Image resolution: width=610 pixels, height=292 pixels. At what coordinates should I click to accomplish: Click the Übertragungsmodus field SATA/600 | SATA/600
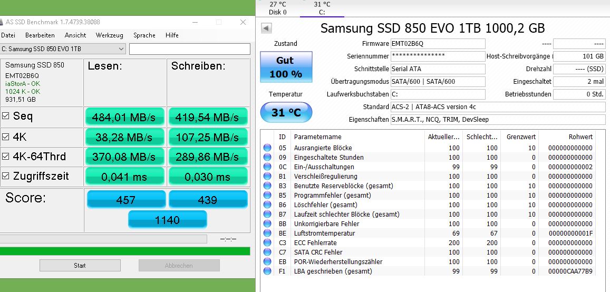tap(438, 82)
